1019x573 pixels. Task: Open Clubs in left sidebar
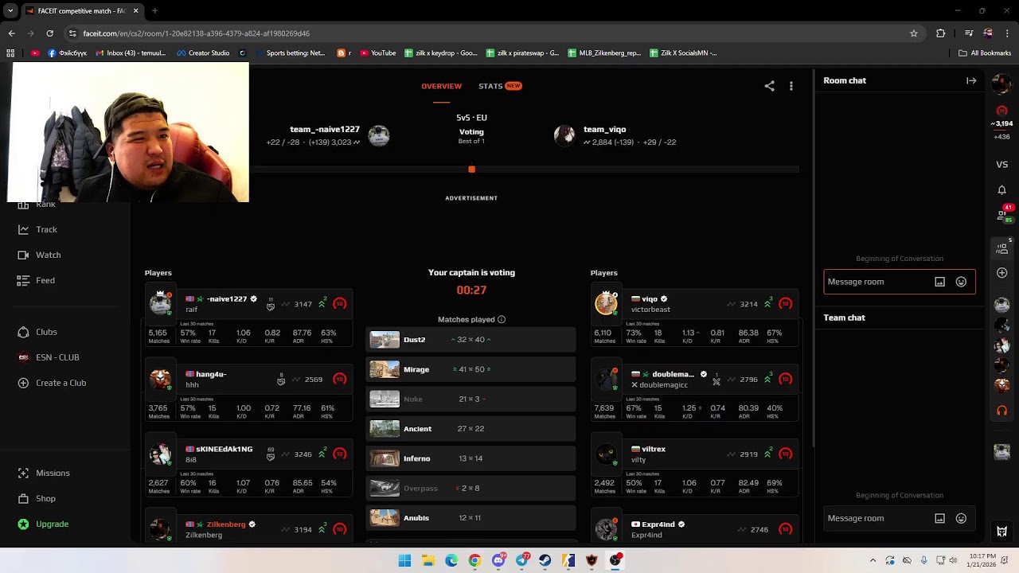[37, 332]
